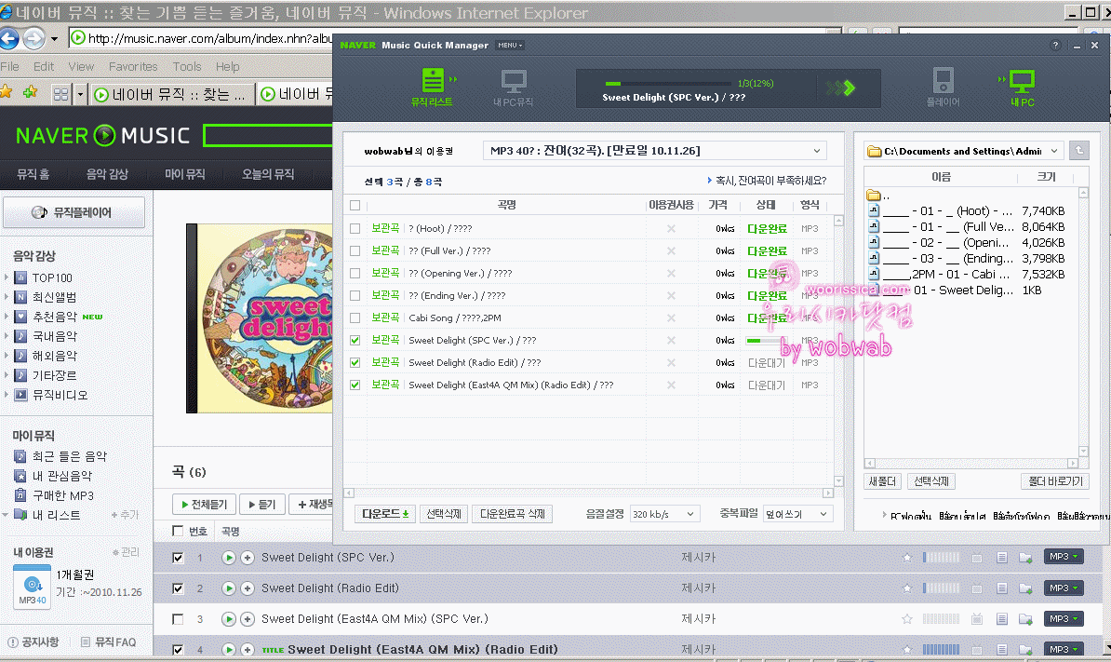Toggle the 번호 select-all checkbox on web page
This screenshot has height=662, width=1111.
tap(178, 531)
